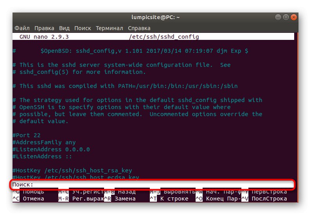
Task: Click the '# OpenSSH is to specify options' line
Action: click(x=122, y=107)
